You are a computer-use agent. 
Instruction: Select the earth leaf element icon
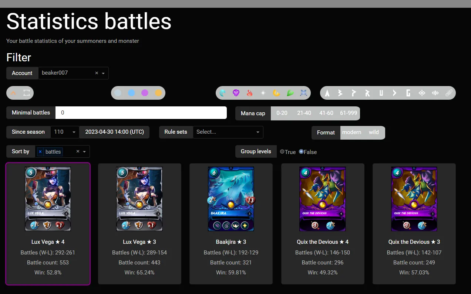tap(290, 93)
